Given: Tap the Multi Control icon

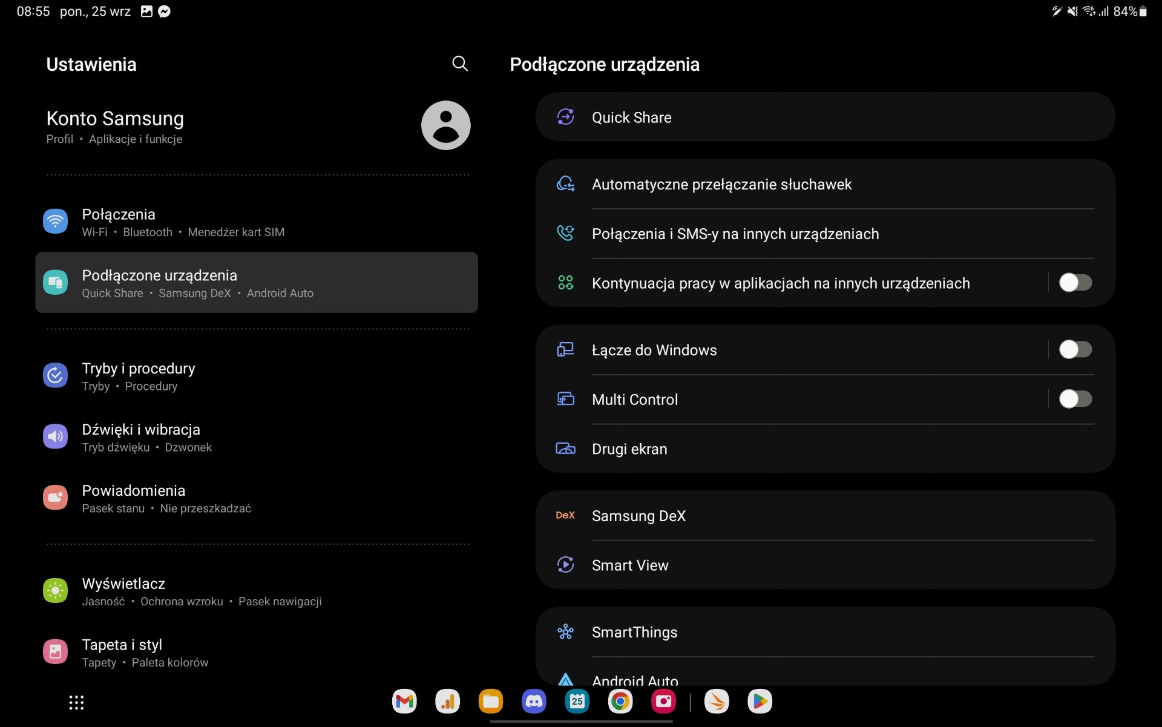Looking at the screenshot, I should tap(565, 399).
